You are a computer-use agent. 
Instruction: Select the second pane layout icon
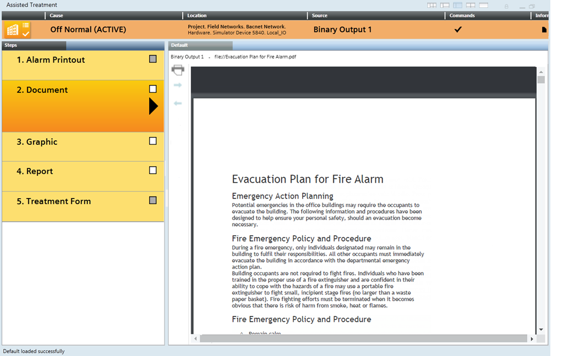(445, 6)
